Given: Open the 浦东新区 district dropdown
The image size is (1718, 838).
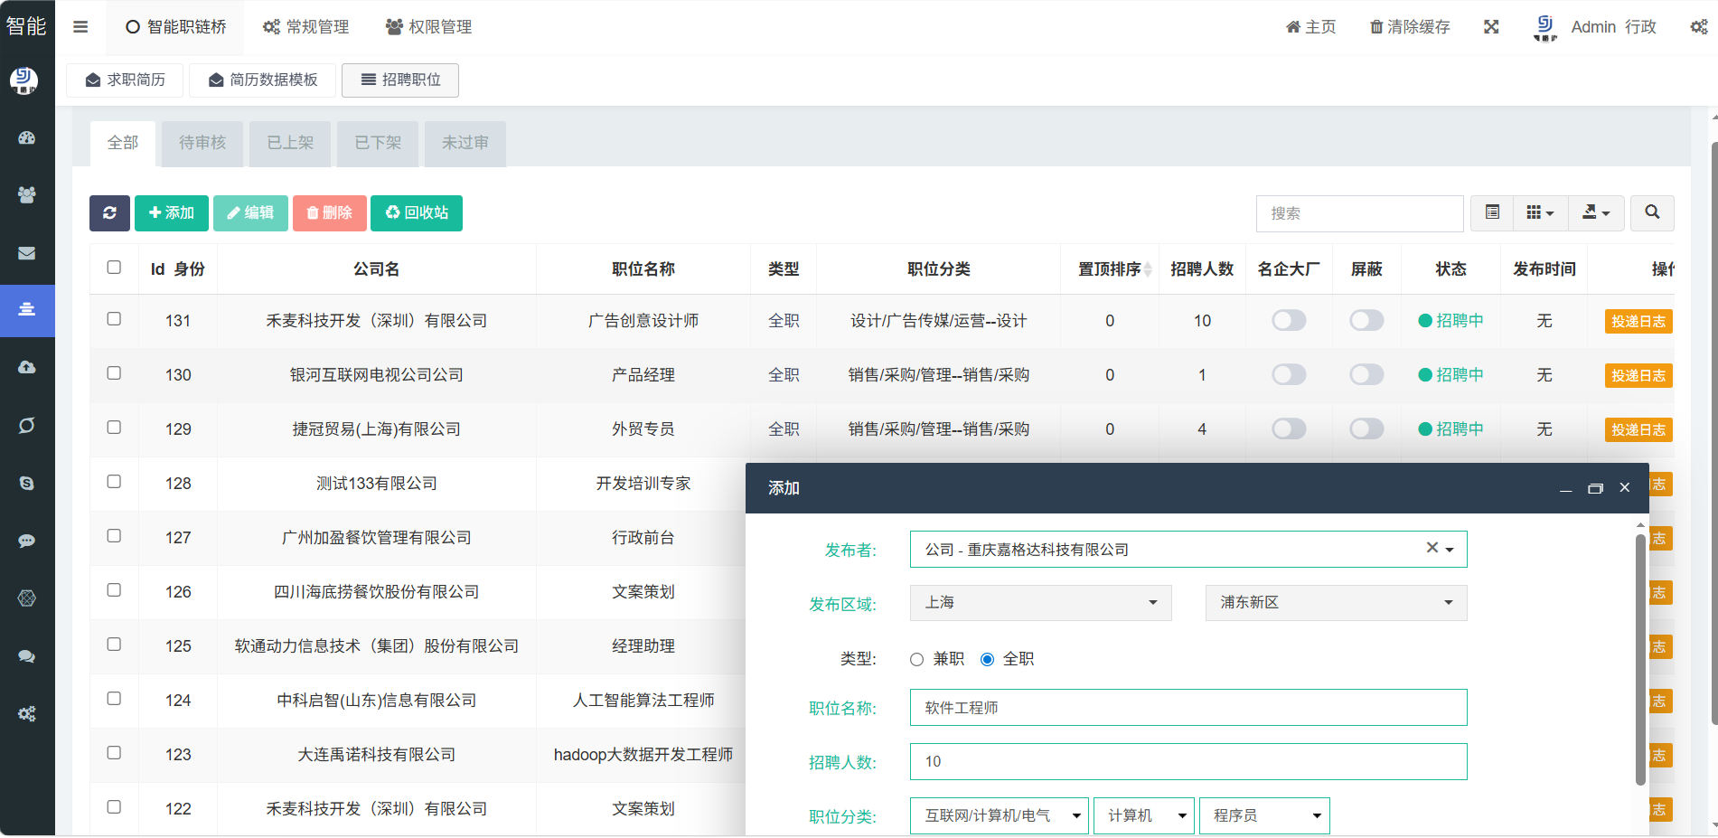Looking at the screenshot, I should tap(1336, 603).
